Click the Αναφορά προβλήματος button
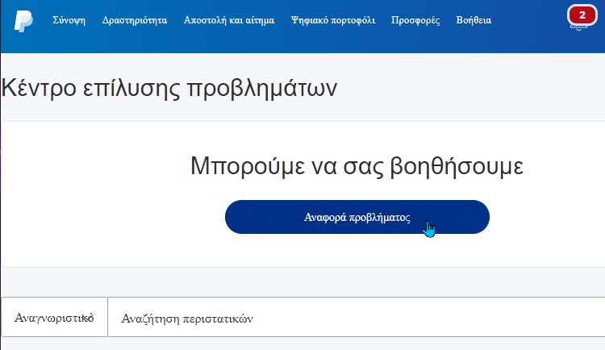 pos(357,217)
